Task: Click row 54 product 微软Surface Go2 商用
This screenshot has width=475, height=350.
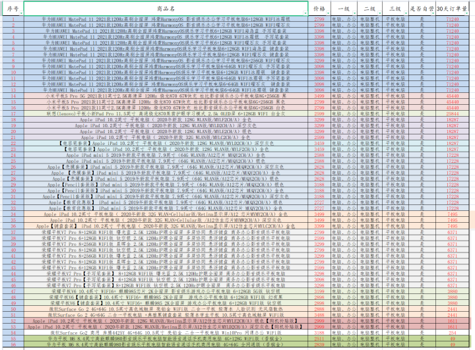Action: tap(166, 333)
